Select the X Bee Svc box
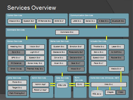 [x=104, y=21]
